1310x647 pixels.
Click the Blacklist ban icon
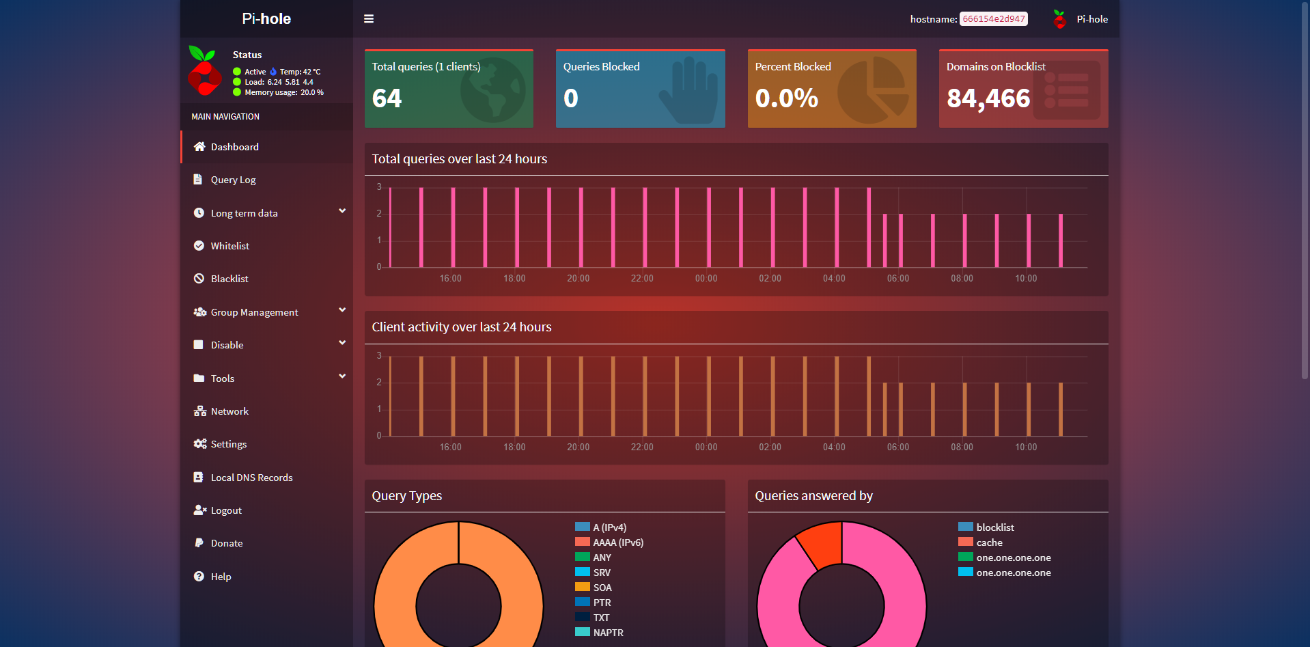pyautogui.click(x=199, y=279)
